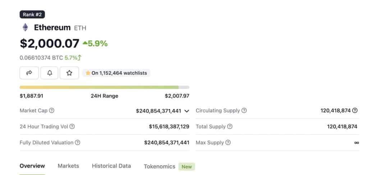This screenshot has height=175, width=368.
Task: Click the Ethereum name heading
Action: point(52,27)
